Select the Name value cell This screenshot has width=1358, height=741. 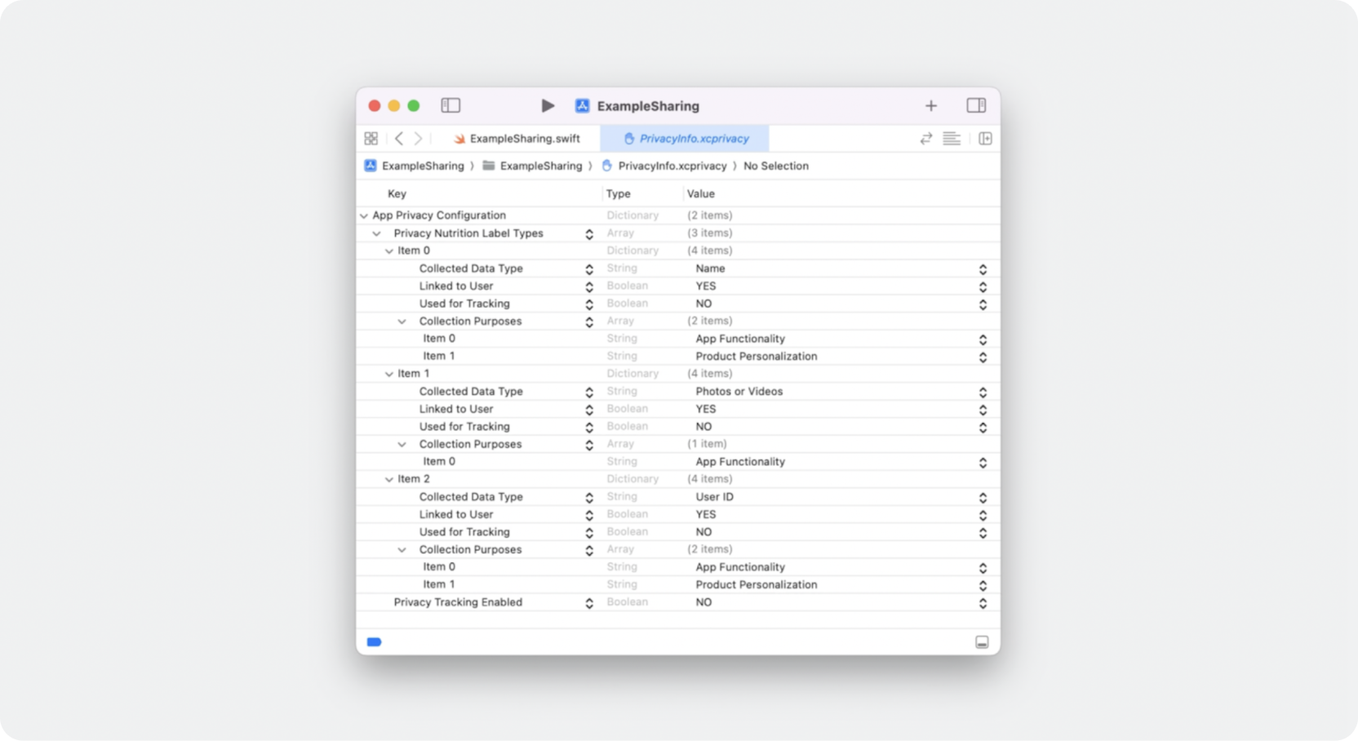point(710,268)
